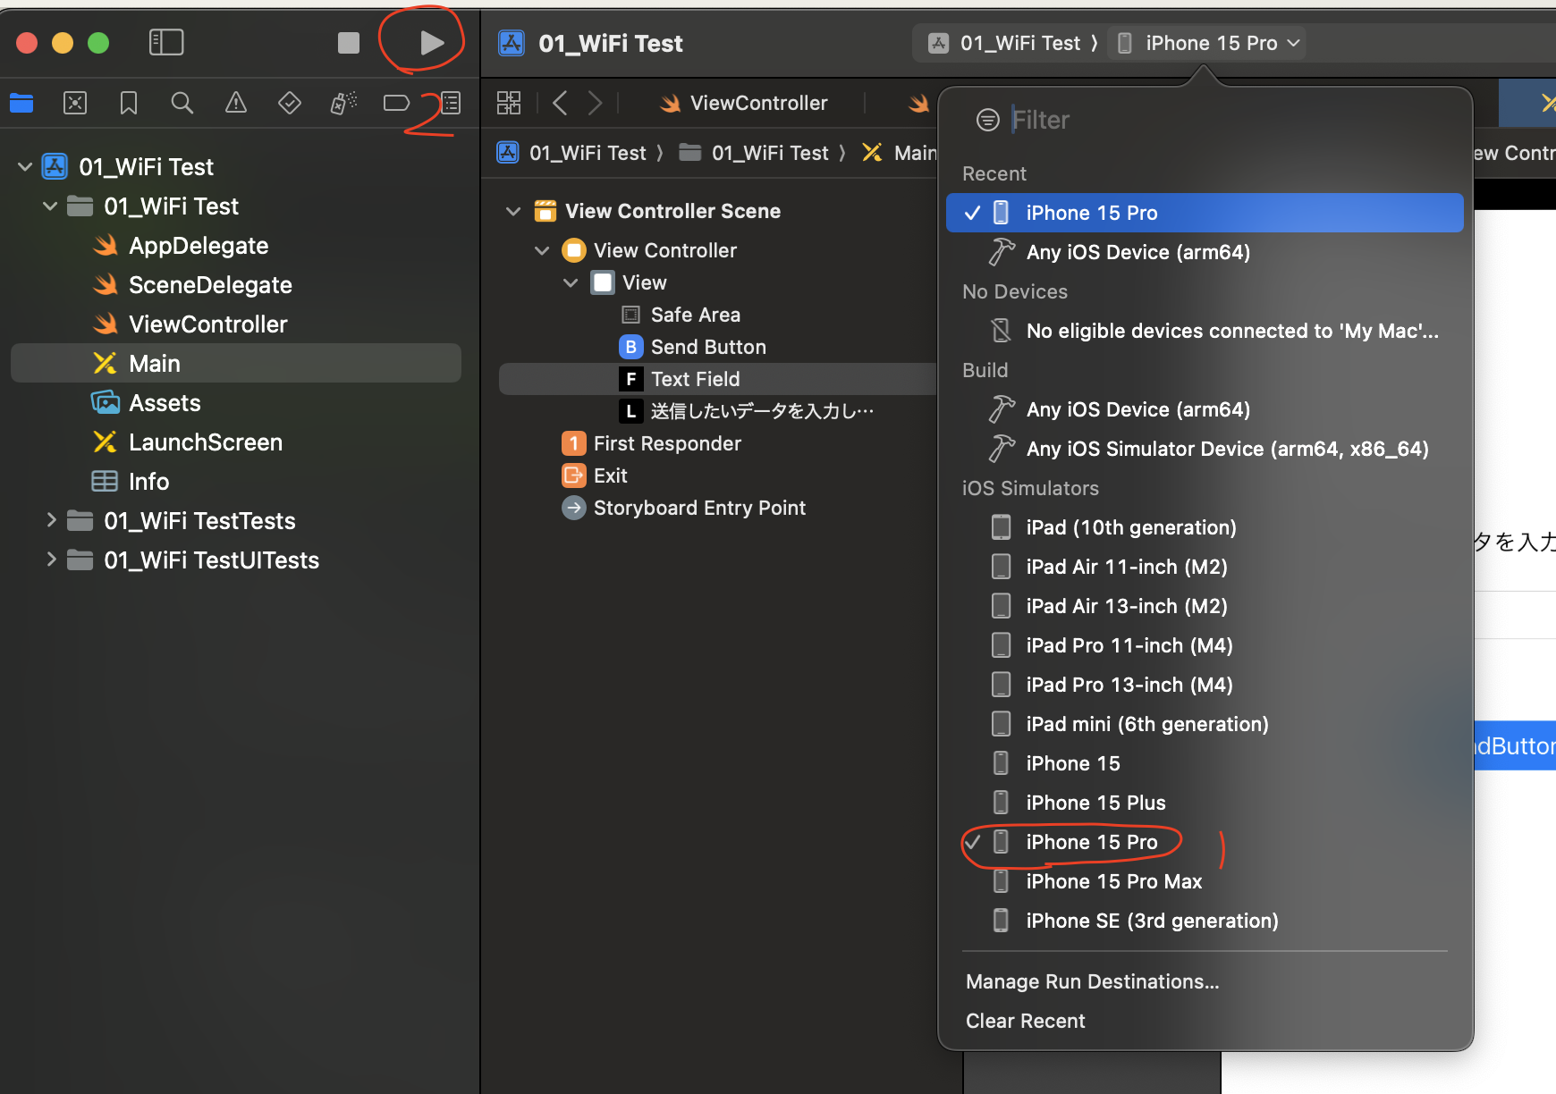Open the Find navigator magnifier icon
This screenshot has width=1556, height=1094.
point(182,104)
